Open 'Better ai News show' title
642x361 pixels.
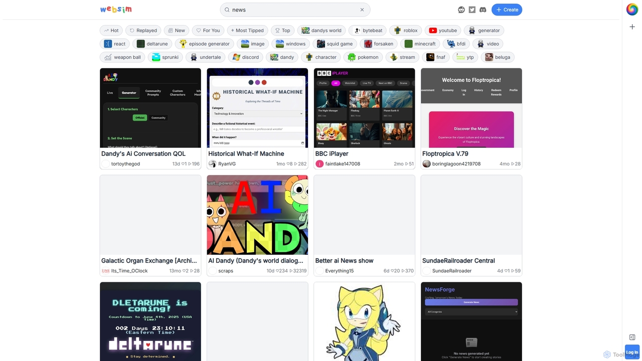tap(344, 261)
